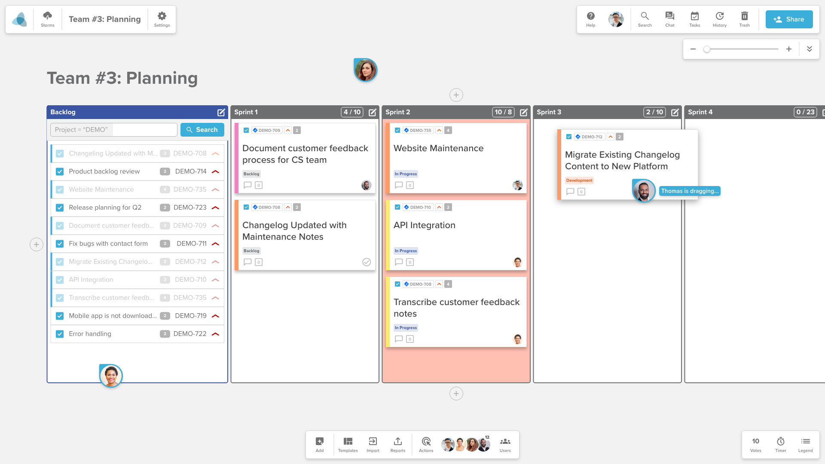Toggle the checkbox next to Error handling

pos(60,334)
